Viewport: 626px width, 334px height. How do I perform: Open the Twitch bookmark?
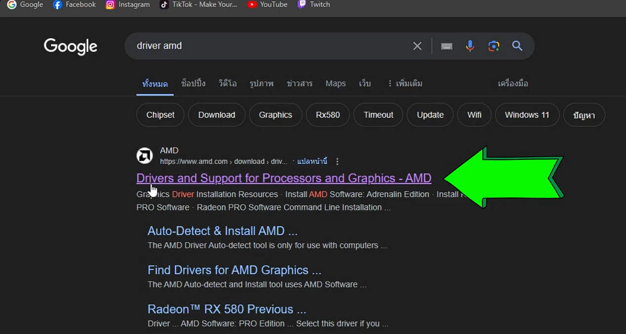coord(314,4)
